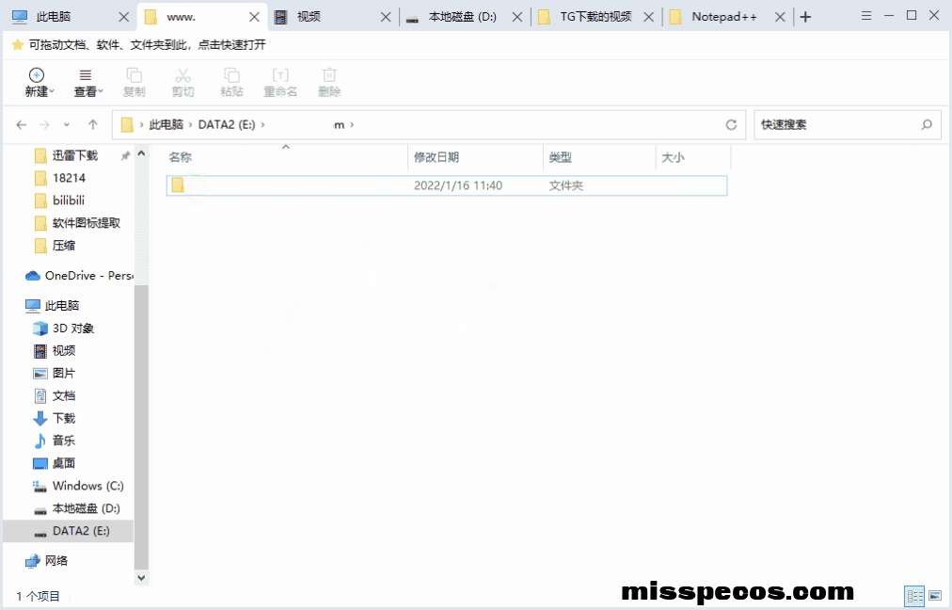Go back with the left arrow
The width and height of the screenshot is (952, 610).
tap(22, 124)
